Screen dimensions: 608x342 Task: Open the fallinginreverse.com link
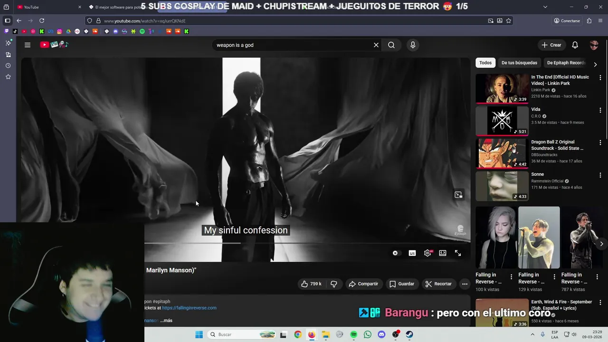[x=189, y=308]
